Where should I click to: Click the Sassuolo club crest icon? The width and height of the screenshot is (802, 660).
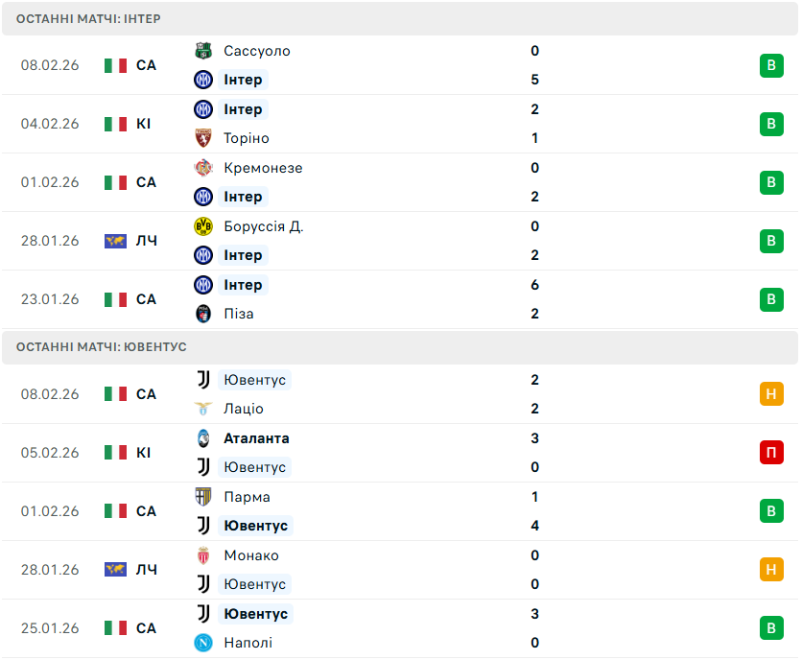(x=202, y=51)
